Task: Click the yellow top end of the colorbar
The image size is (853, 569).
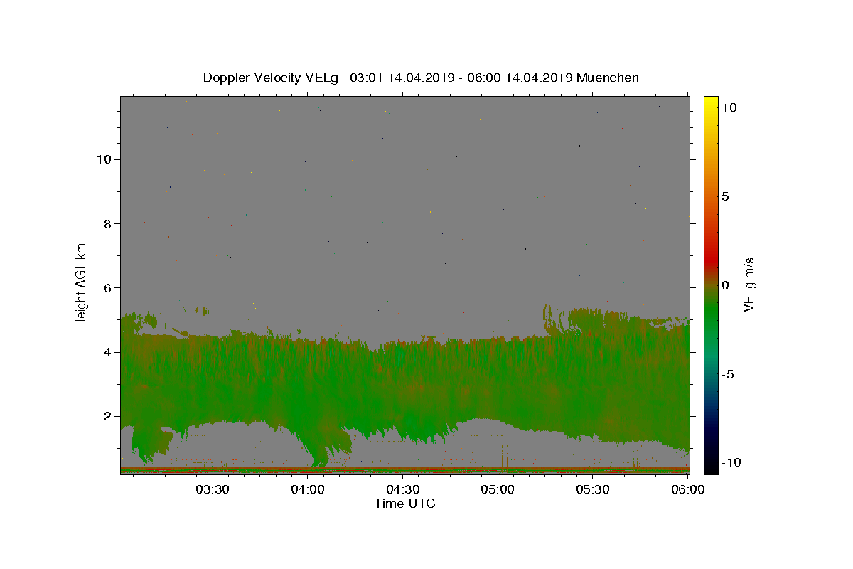Action: 710,101
